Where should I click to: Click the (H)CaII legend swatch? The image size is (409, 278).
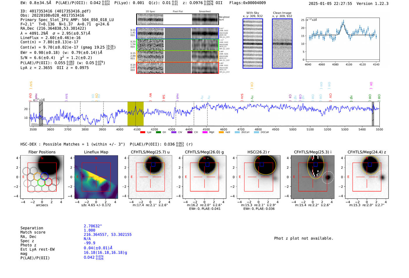click(x=257, y=132)
